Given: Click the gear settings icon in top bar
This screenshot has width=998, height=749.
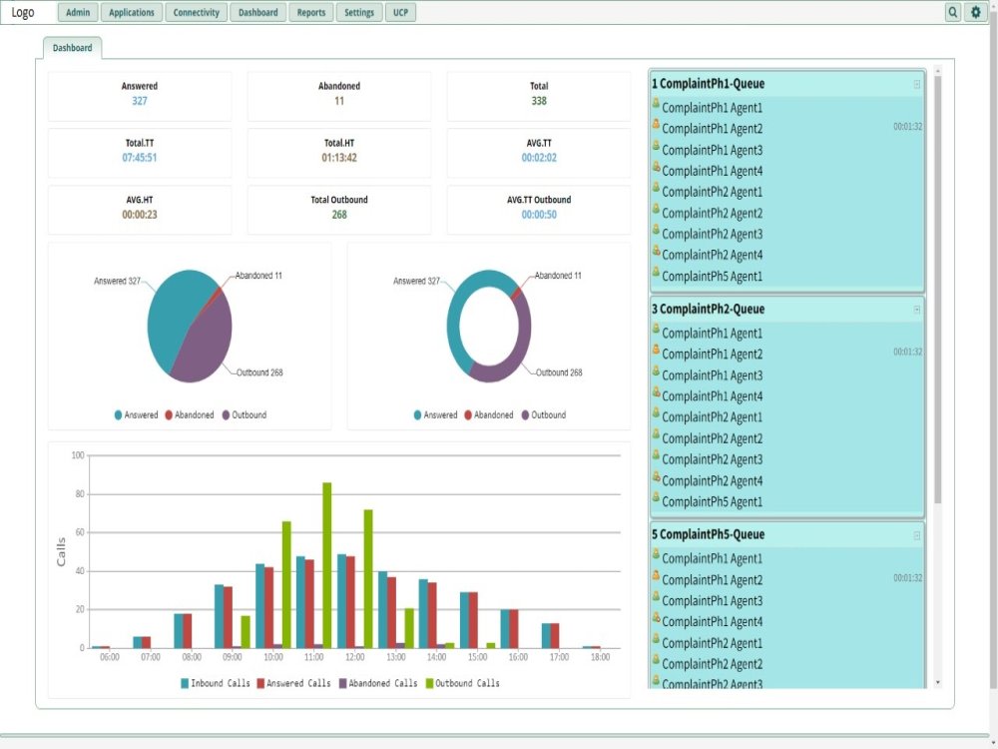Looking at the screenshot, I should coord(975,12).
